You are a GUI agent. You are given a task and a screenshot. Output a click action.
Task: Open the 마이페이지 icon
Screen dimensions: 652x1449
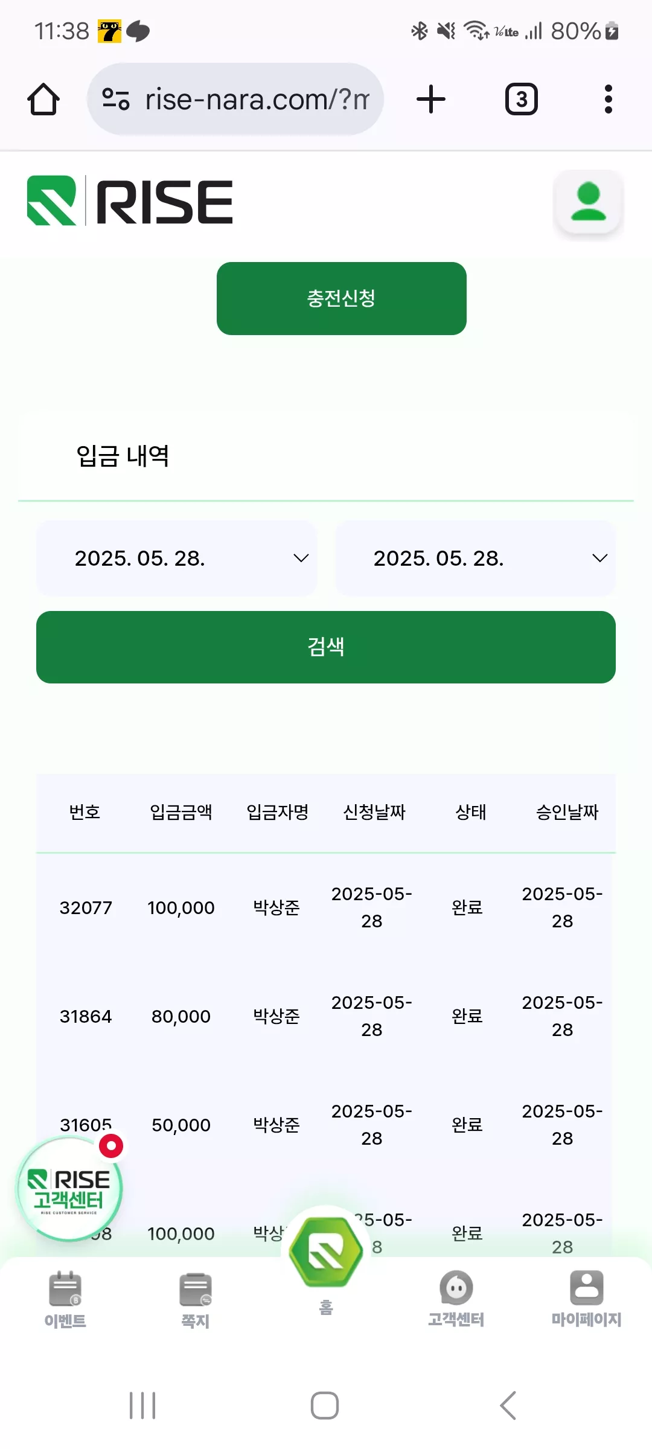point(587,1287)
